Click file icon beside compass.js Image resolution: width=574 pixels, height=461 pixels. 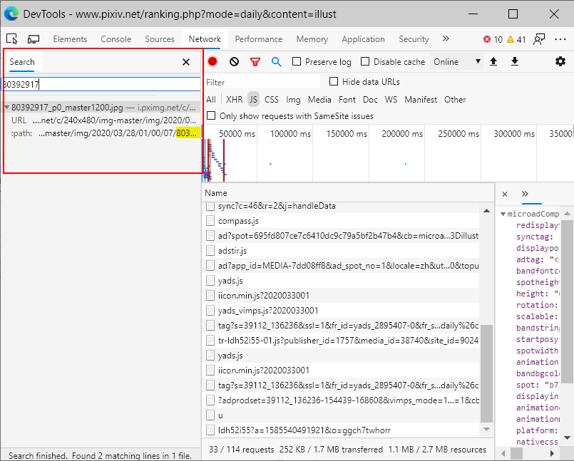tap(210, 221)
